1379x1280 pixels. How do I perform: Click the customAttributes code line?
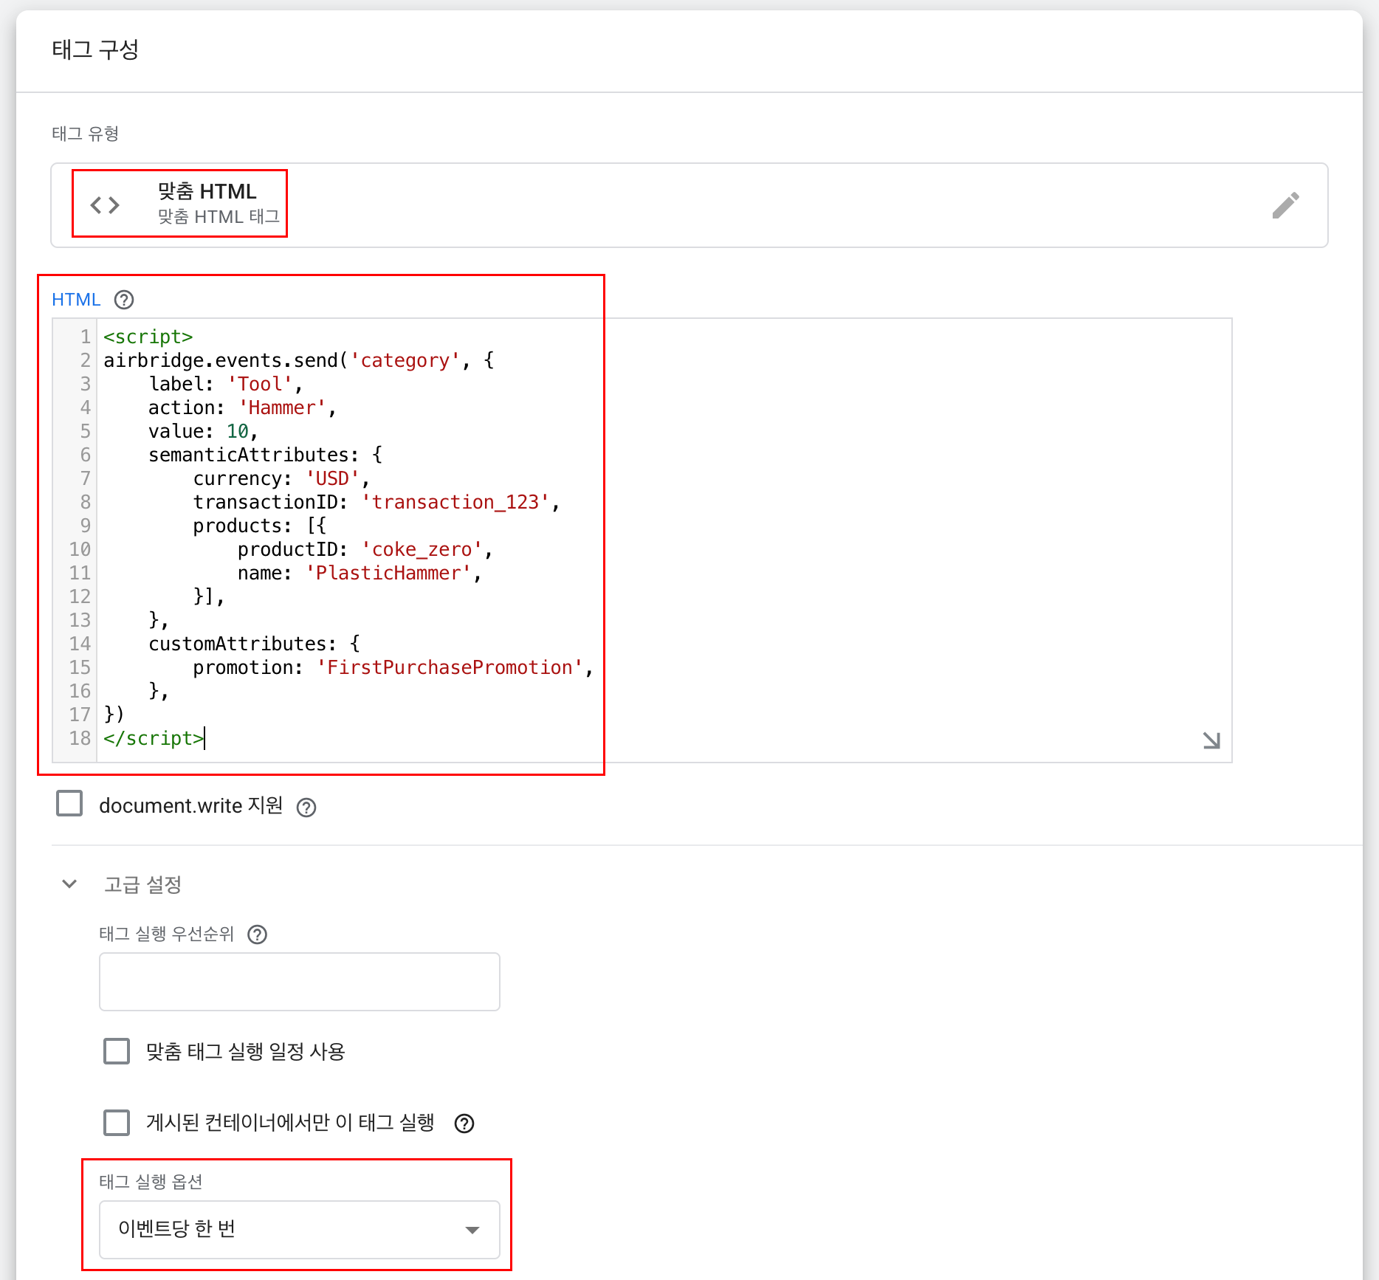254,644
